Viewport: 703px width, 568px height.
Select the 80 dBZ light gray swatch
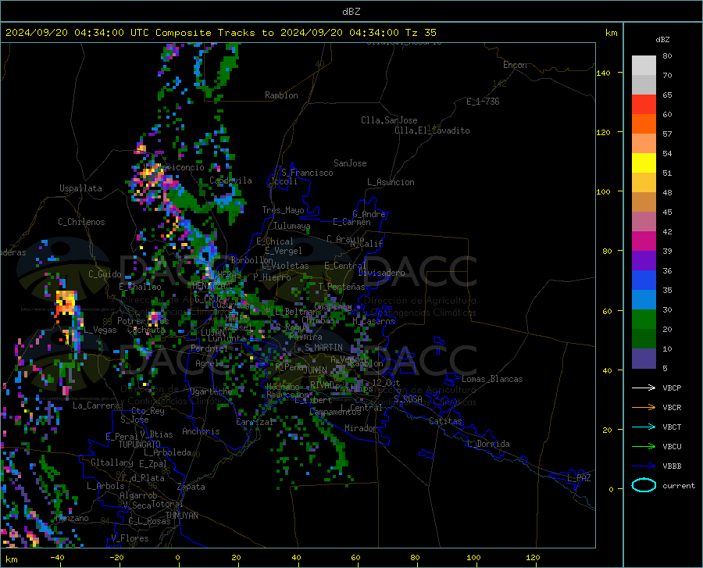pos(644,66)
